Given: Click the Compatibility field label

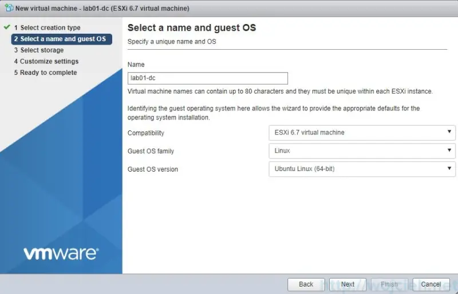Looking at the screenshot, I should [145, 133].
